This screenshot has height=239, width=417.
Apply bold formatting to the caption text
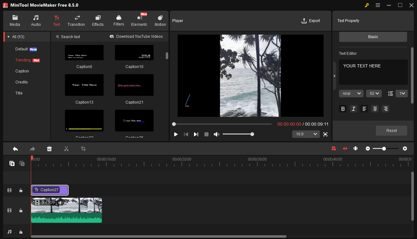point(343,109)
